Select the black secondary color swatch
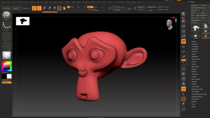 pos(4,76)
